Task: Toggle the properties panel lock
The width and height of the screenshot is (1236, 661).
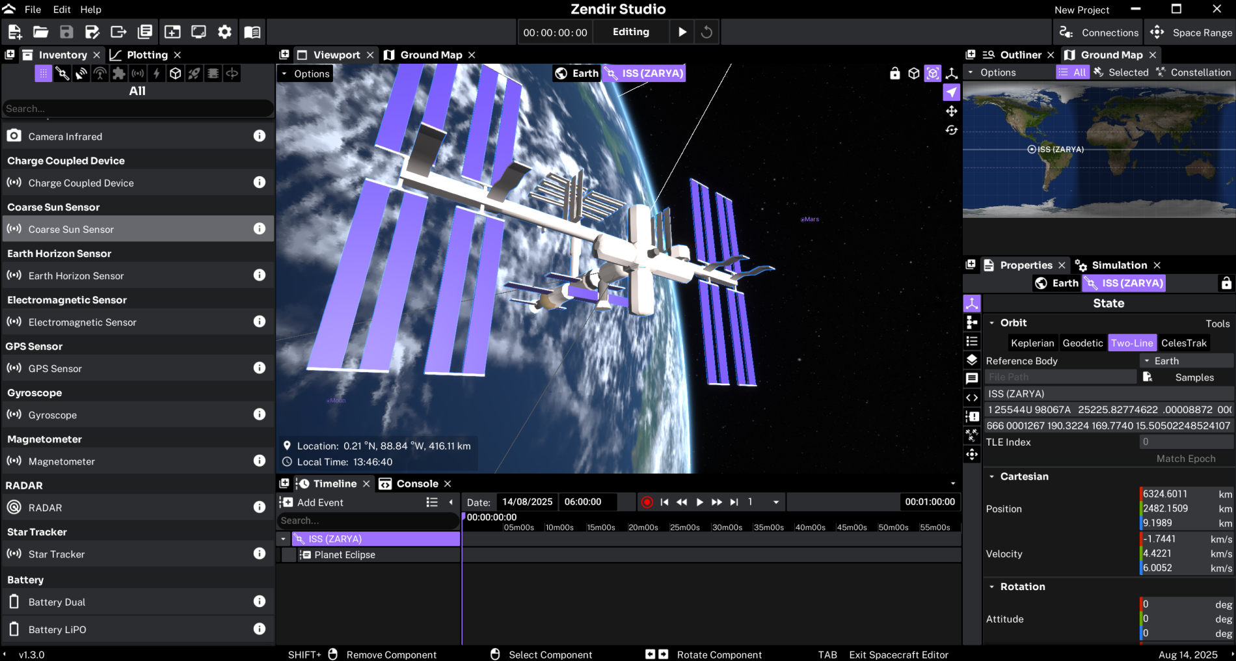Action: point(1226,283)
